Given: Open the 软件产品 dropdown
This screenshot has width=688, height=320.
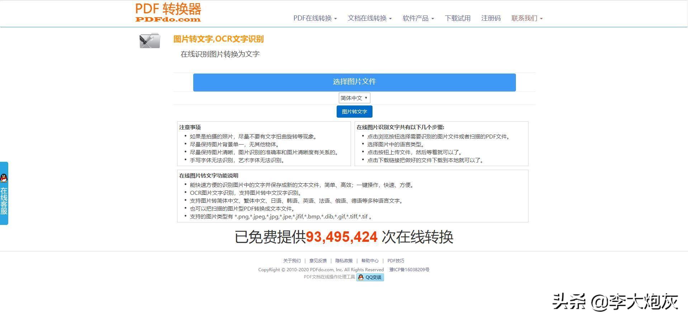Looking at the screenshot, I should [418, 18].
